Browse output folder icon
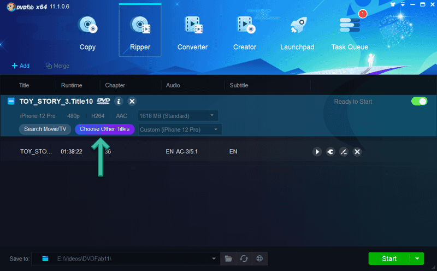 click(x=228, y=259)
